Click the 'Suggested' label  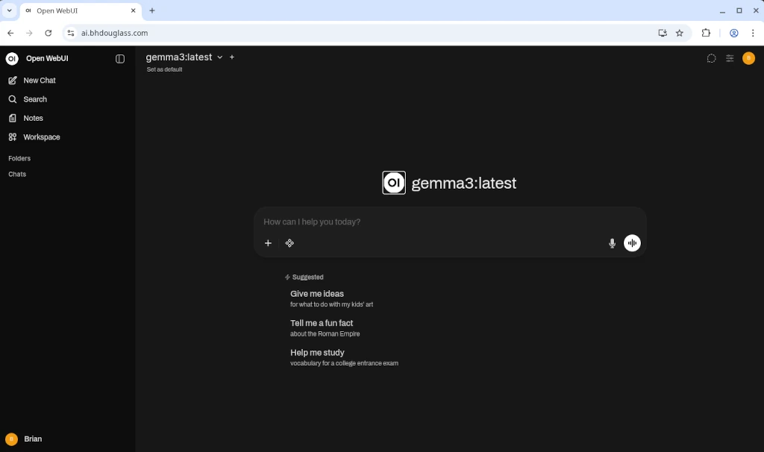pos(307,277)
